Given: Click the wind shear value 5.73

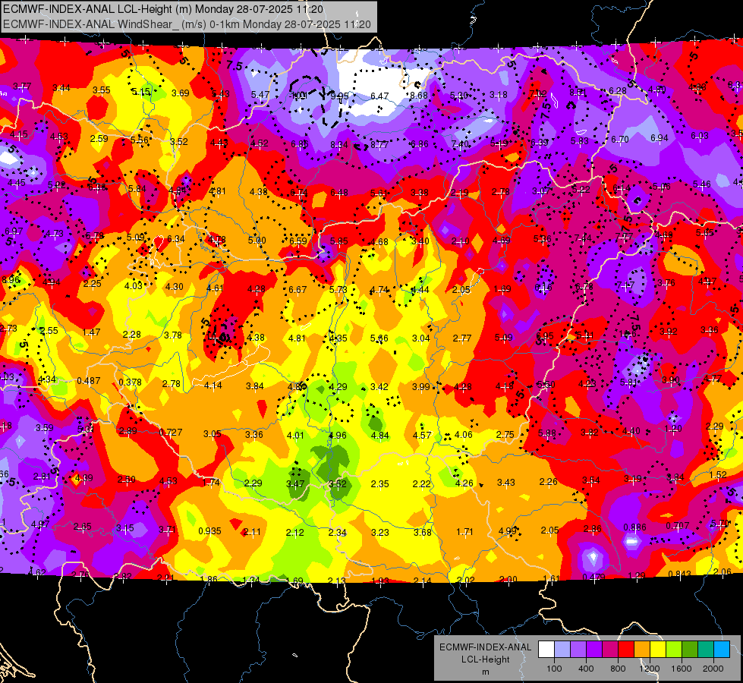Looking at the screenshot, I should (x=338, y=289).
